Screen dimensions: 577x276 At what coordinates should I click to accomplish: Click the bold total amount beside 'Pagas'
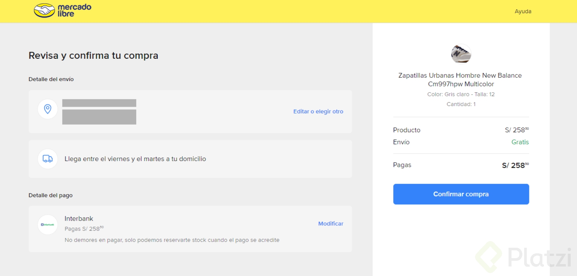tap(515, 165)
